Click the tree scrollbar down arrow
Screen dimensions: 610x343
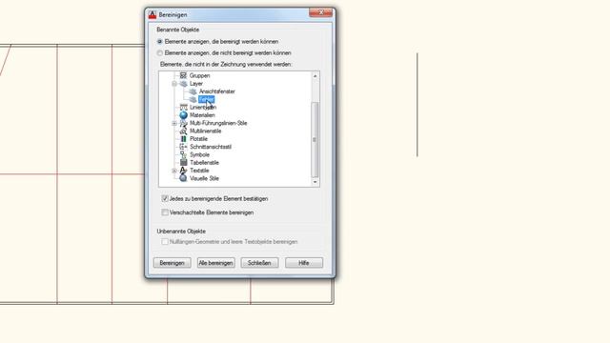click(x=315, y=182)
